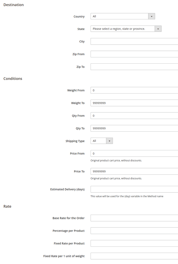
Task: Open the Country dropdown
Action: click(x=120, y=16)
